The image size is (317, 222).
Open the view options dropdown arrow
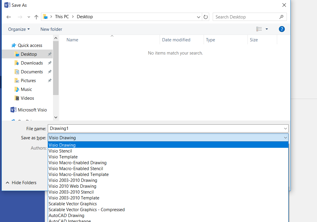click(x=267, y=29)
